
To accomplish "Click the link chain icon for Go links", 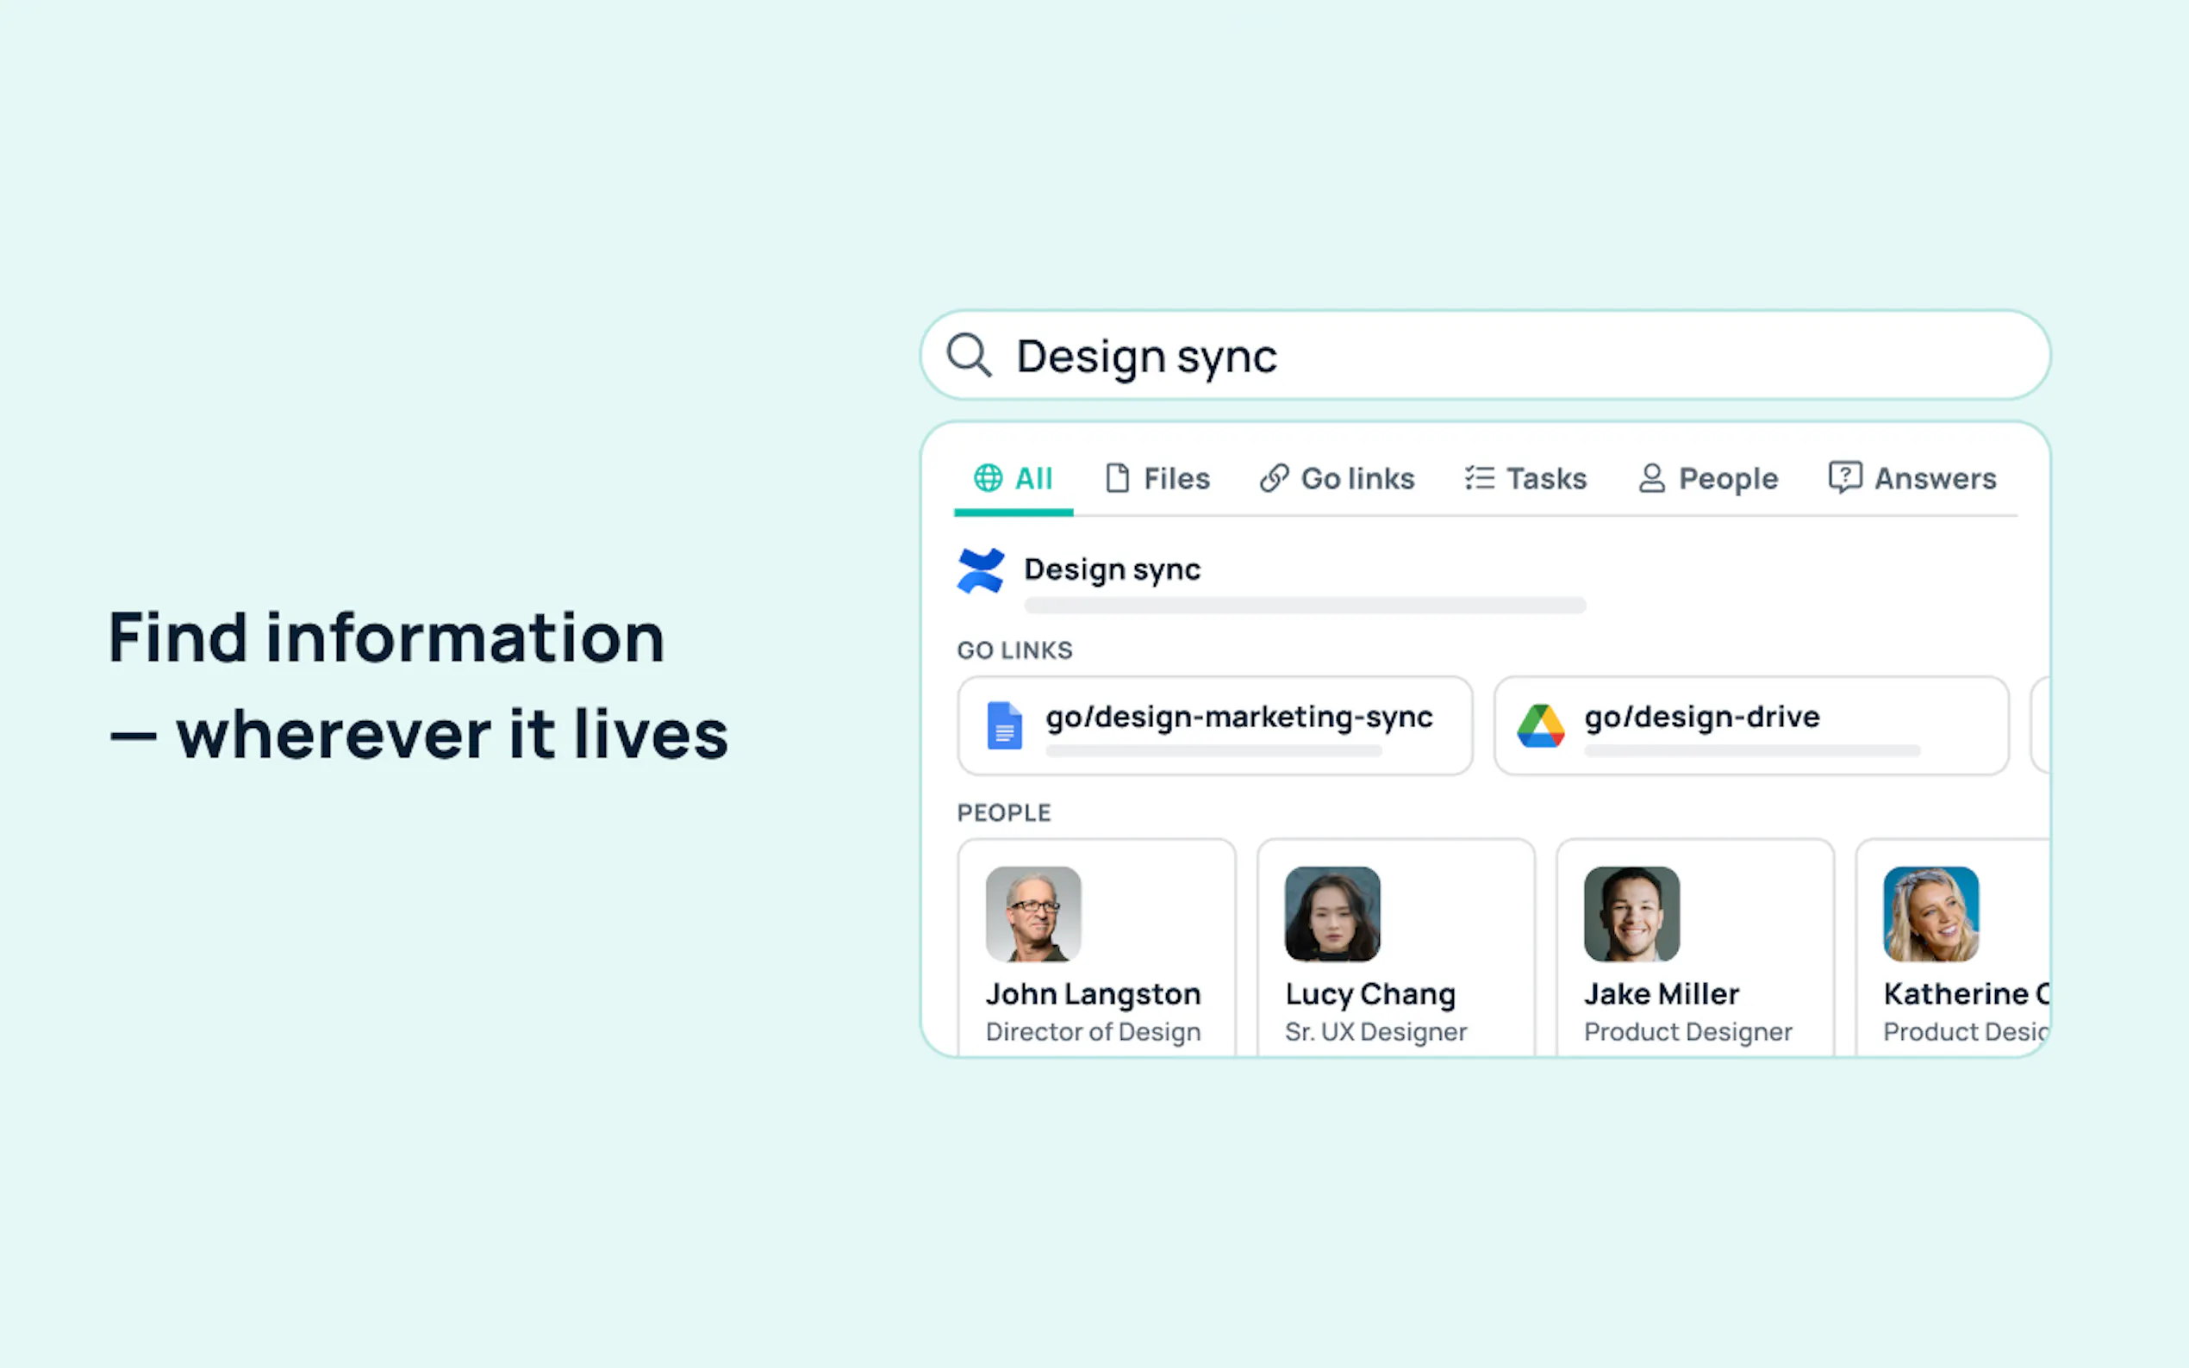I will click(x=1273, y=478).
